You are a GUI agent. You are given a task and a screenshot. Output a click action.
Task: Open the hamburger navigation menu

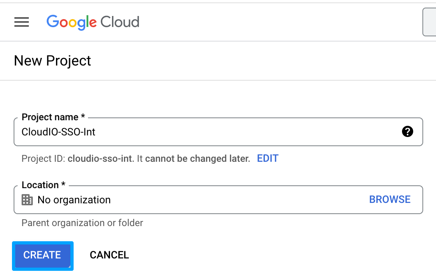22,22
